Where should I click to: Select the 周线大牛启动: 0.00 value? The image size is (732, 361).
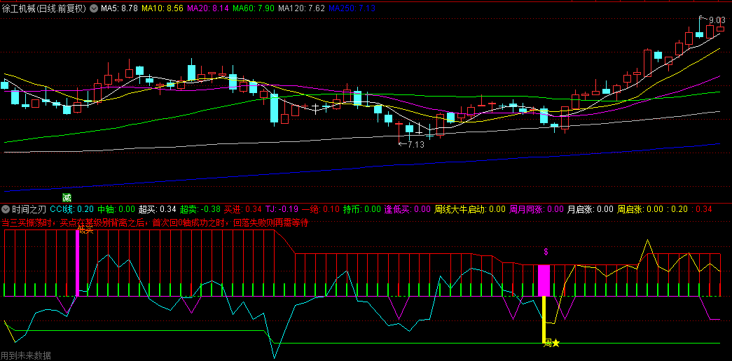470,209
